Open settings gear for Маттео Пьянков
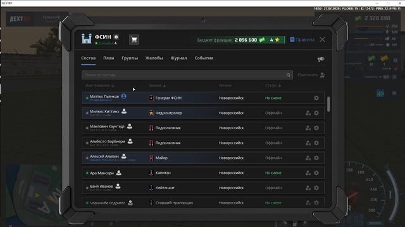This screenshot has height=227, width=405. coord(316,98)
